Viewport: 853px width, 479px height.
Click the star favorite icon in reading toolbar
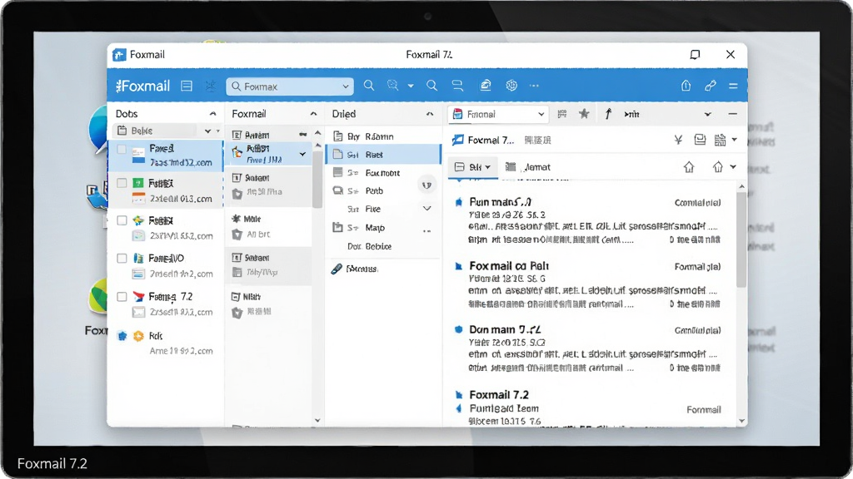[584, 113]
